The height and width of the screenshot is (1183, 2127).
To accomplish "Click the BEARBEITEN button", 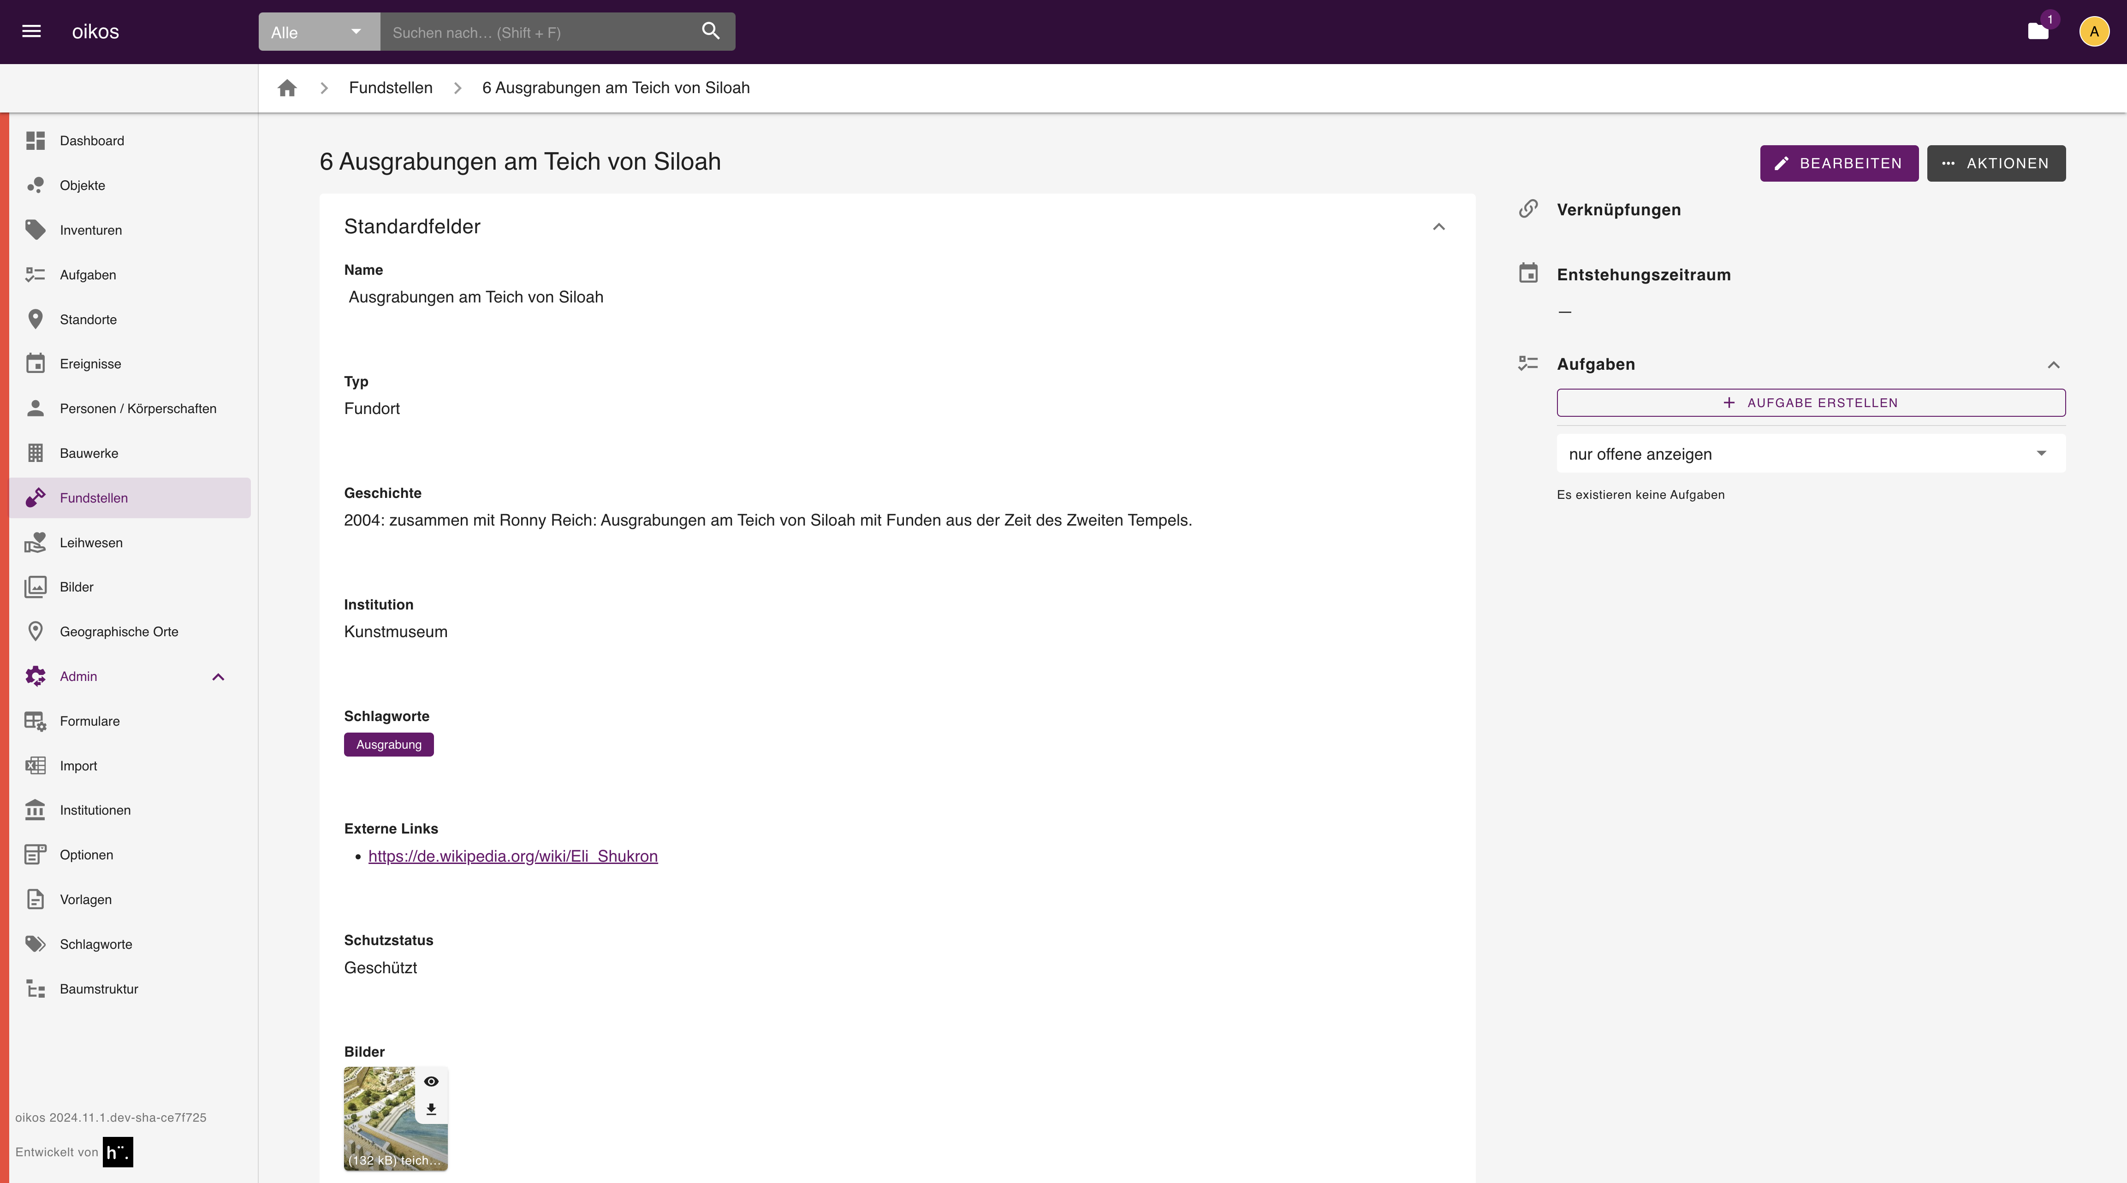I will tap(1839, 163).
